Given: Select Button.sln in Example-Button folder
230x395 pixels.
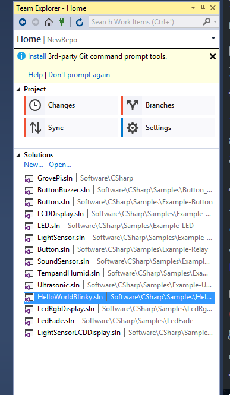Looking at the screenshot, I should point(119,202).
